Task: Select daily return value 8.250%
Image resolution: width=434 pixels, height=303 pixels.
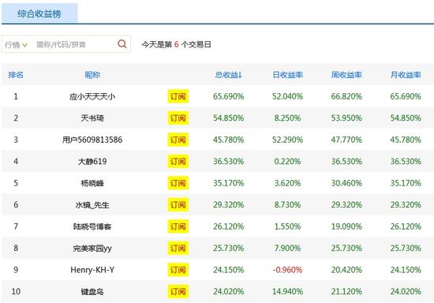Action: [287, 118]
